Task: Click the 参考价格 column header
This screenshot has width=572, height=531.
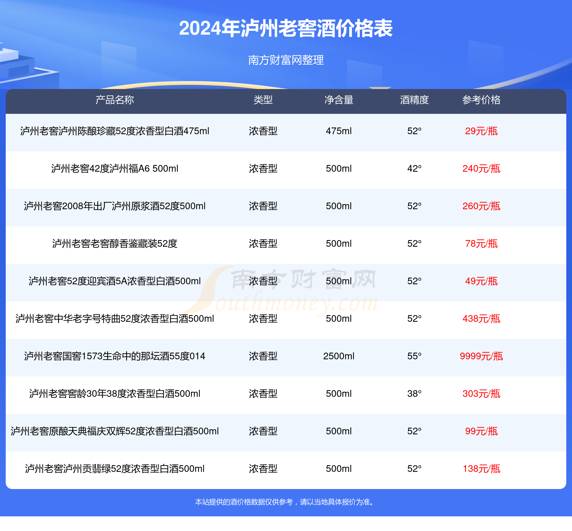Action: point(481,100)
